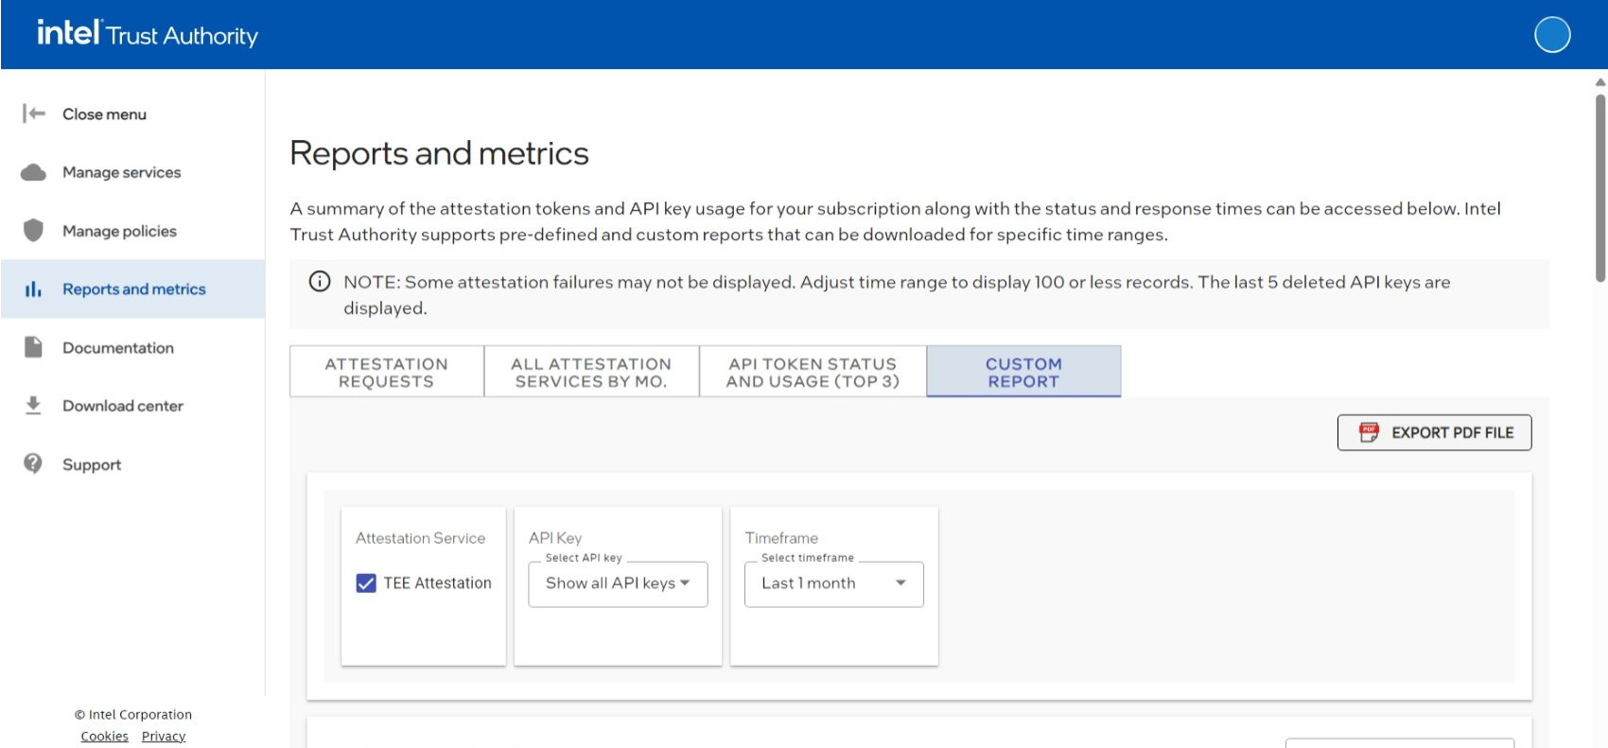Click the shield icon for Manage policies

(33, 231)
